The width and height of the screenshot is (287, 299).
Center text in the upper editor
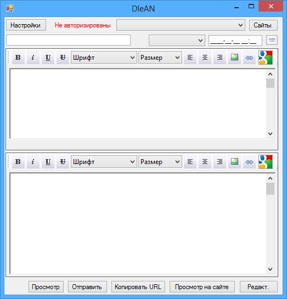(x=205, y=58)
